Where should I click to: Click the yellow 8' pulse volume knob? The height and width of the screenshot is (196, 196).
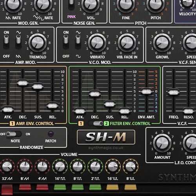point(131,167)
